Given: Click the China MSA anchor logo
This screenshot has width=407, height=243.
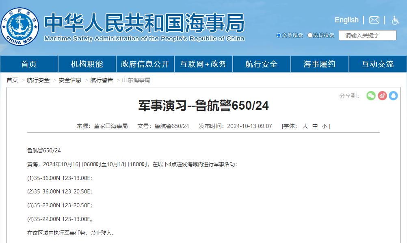Looking at the screenshot, I should tap(20, 26).
